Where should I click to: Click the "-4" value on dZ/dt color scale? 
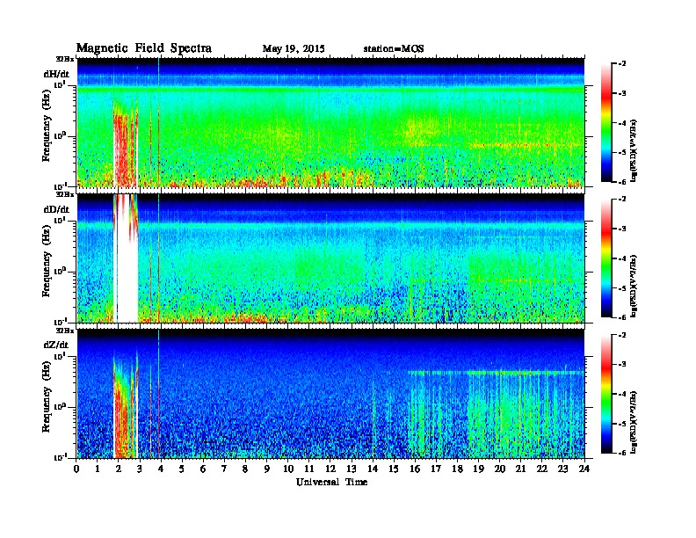[x=621, y=394]
